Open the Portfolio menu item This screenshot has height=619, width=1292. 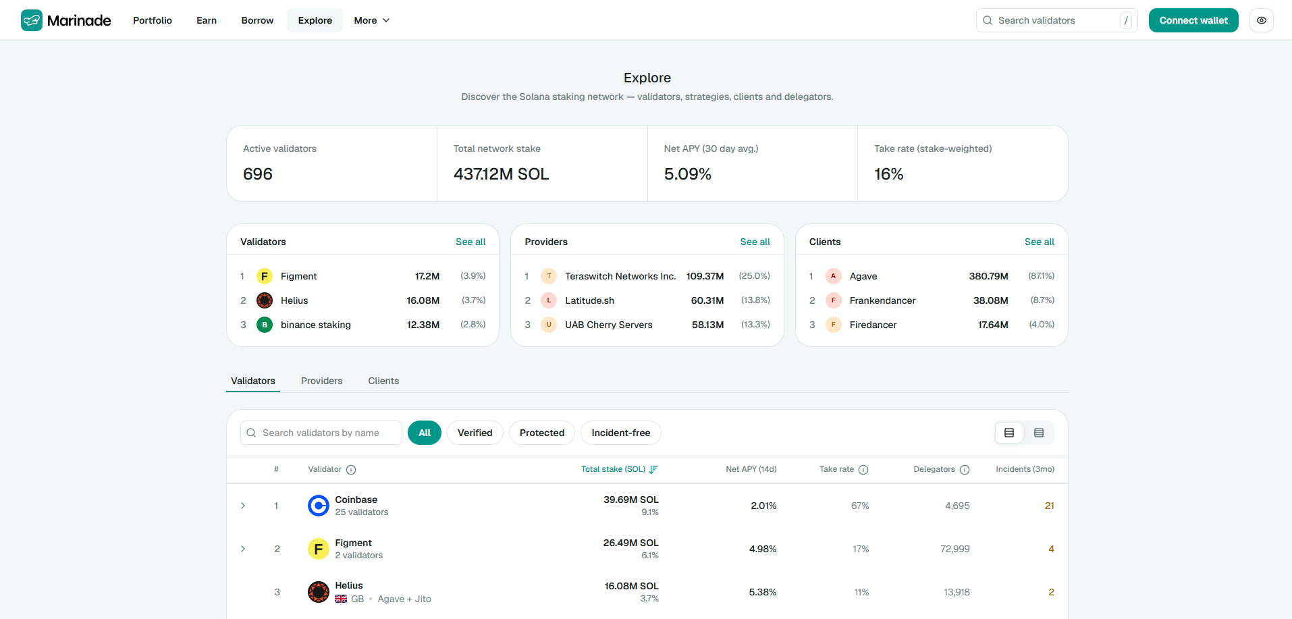(x=153, y=20)
